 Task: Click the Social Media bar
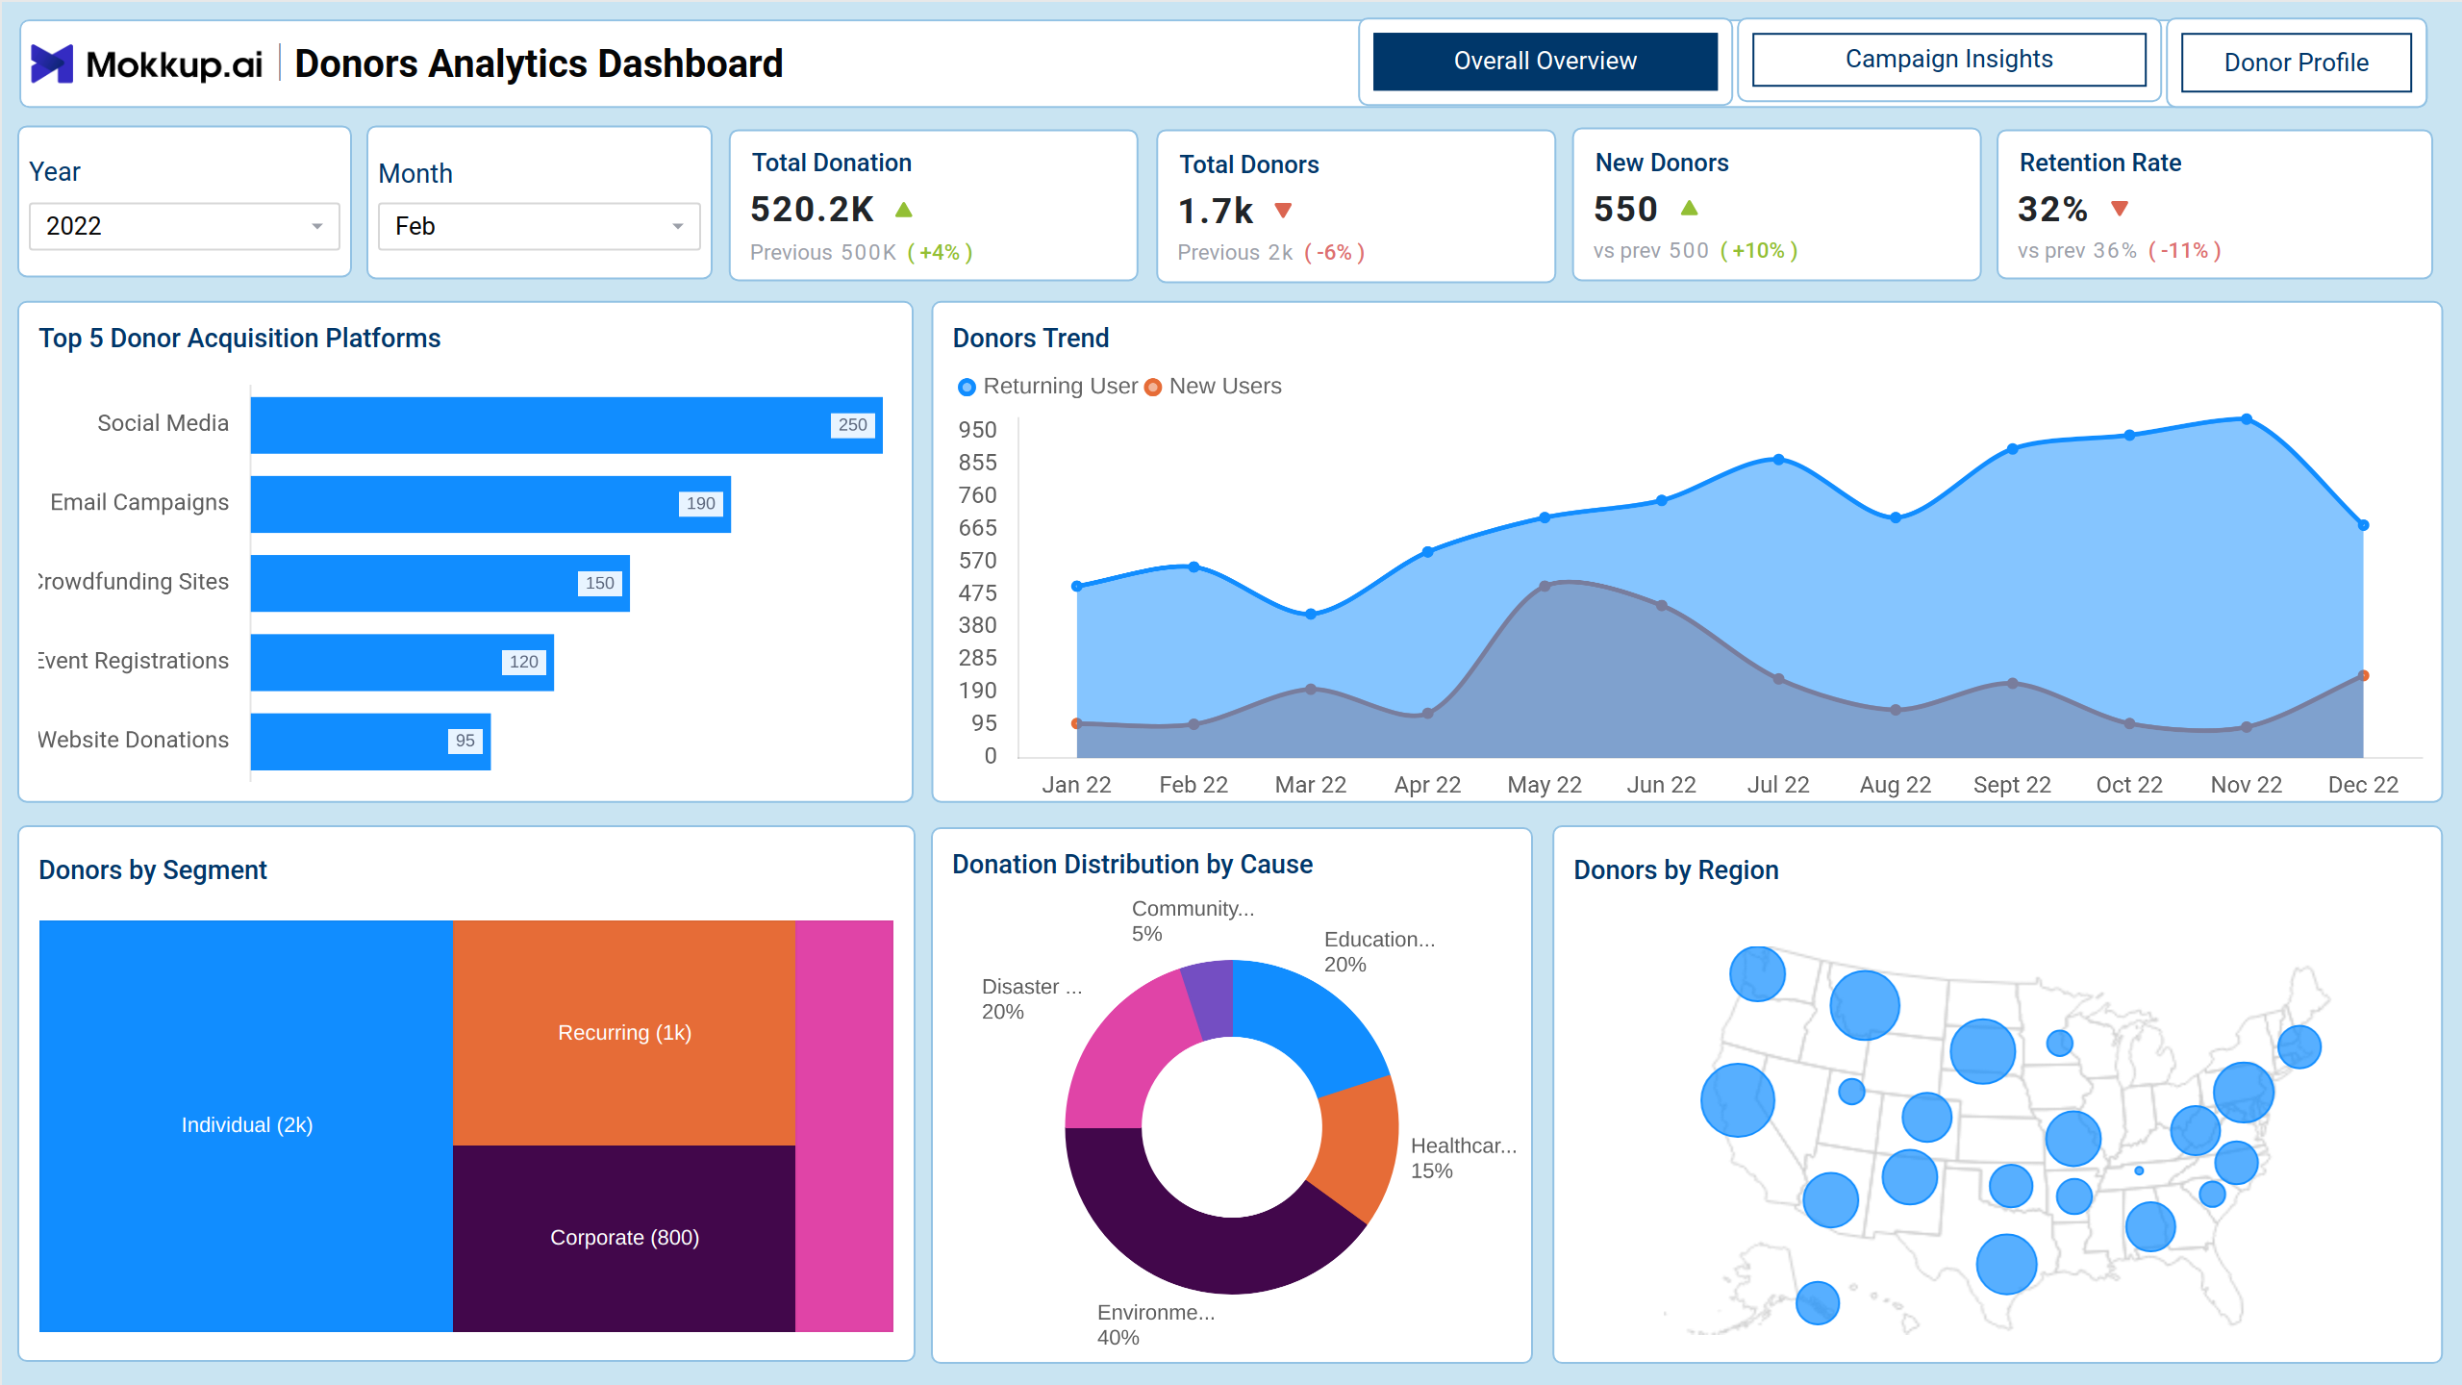tap(566, 425)
